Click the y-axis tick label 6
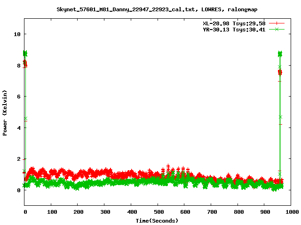The width and height of the screenshot is (301, 225). [19, 97]
